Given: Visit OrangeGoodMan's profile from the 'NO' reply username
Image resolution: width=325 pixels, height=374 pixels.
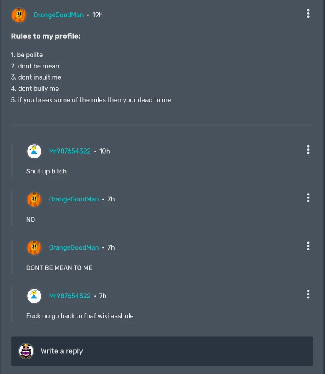Looking at the screenshot, I should (x=73, y=199).
